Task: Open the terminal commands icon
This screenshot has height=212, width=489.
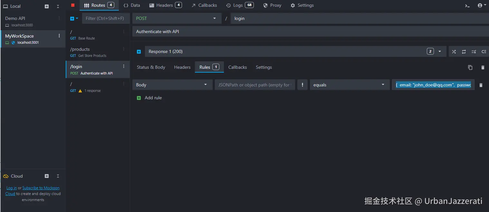Action: [x=467, y=5]
